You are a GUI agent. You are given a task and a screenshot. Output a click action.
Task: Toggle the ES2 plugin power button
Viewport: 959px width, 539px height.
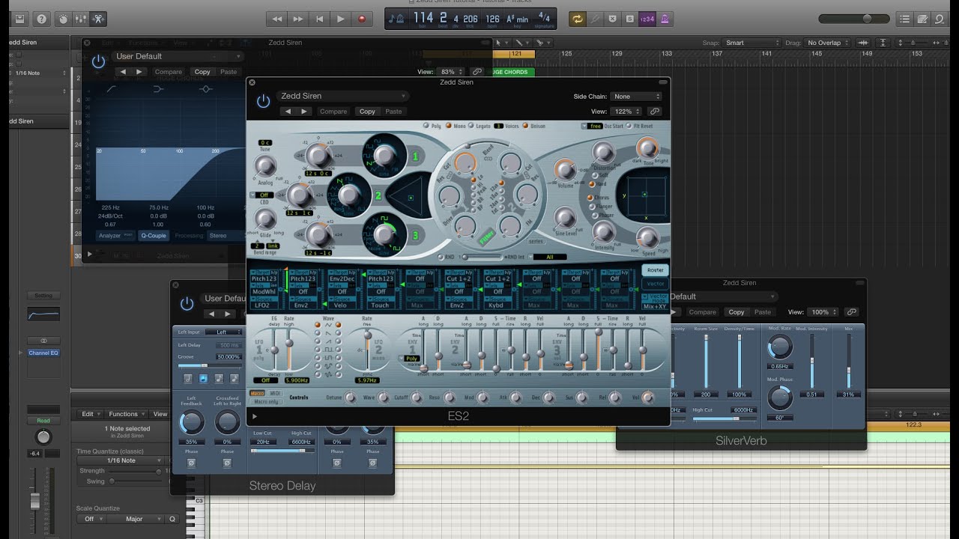(x=263, y=101)
